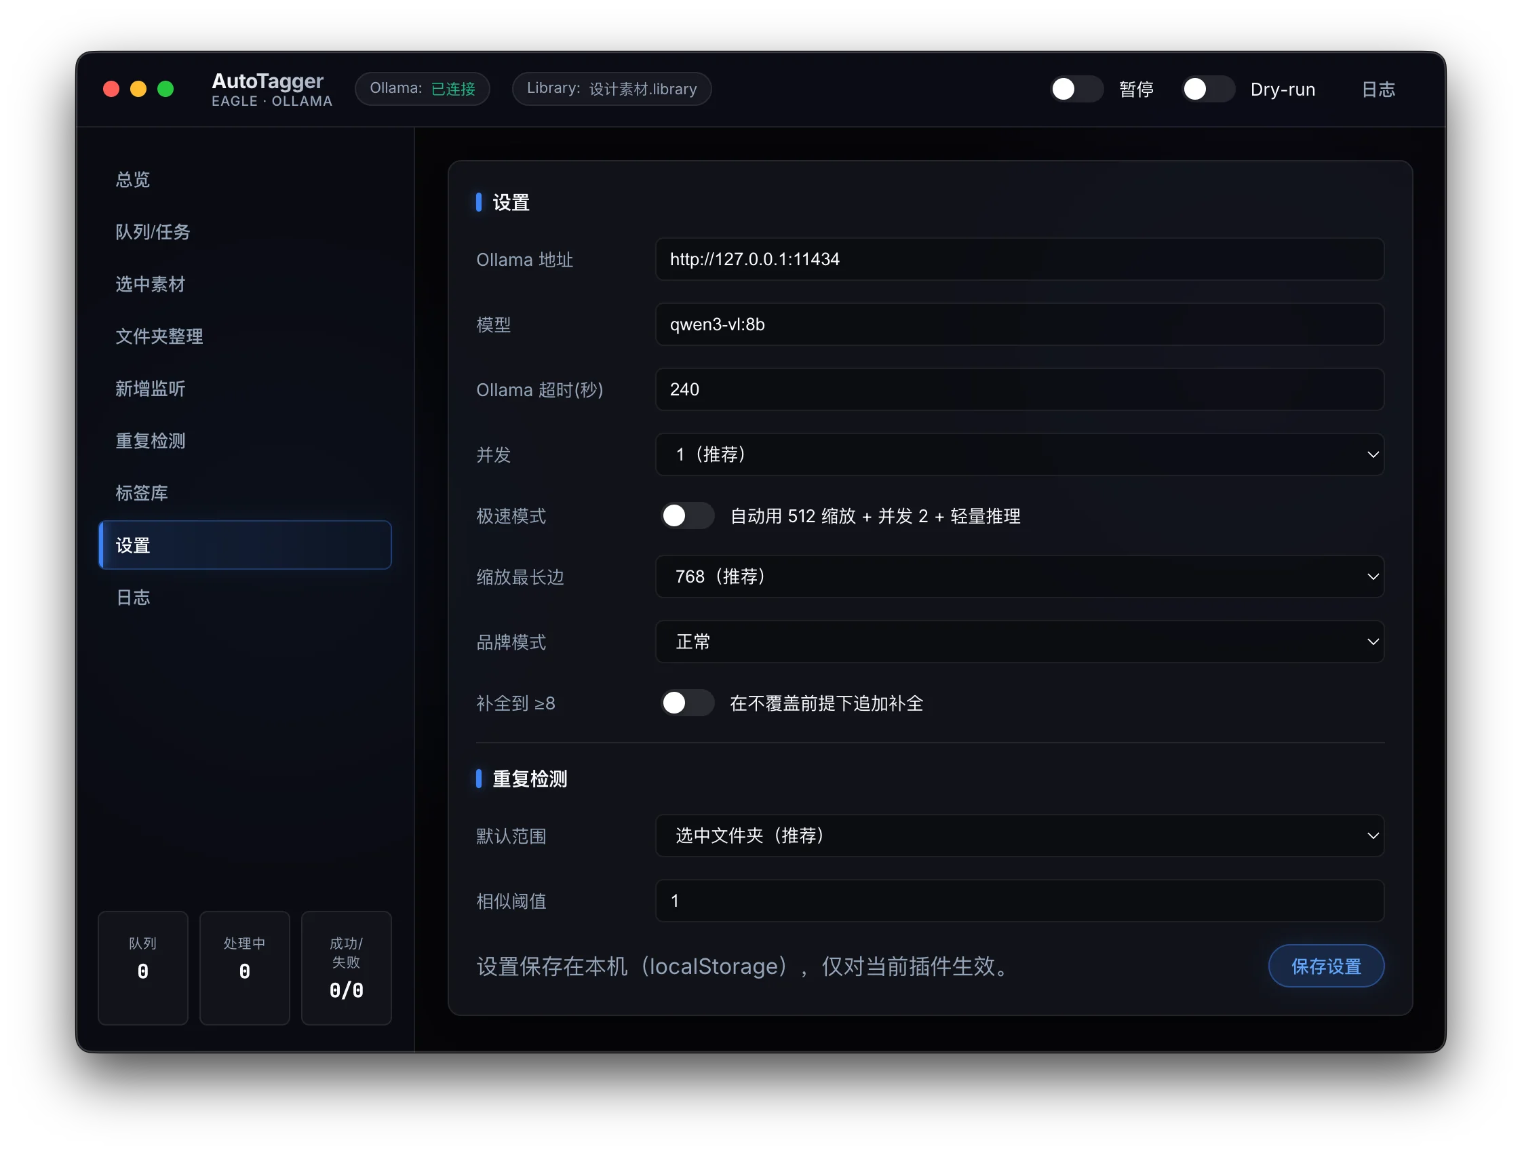This screenshot has height=1153, width=1522.
Task: Open the 品牌模式 dropdown
Action: pos(1019,642)
